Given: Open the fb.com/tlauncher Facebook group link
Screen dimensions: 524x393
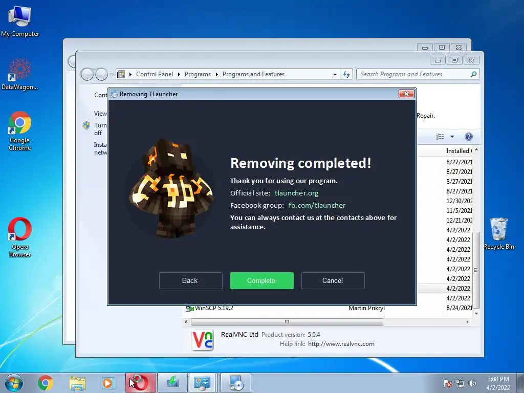Looking at the screenshot, I should pyautogui.click(x=317, y=205).
